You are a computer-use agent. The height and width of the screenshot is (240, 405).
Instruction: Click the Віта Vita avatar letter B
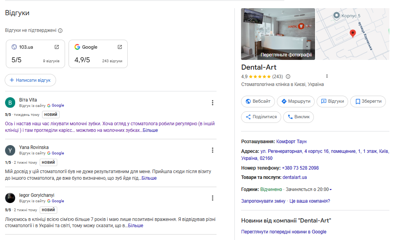point(10,102)
